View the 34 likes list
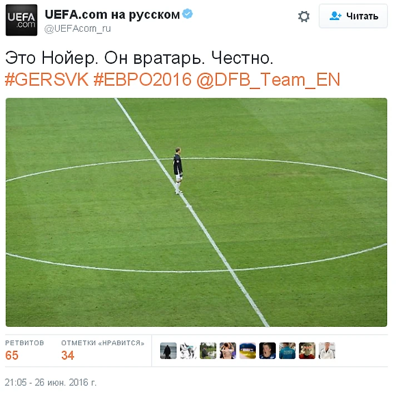Screen dimensions: 406x393 click(x=102, y=350)
